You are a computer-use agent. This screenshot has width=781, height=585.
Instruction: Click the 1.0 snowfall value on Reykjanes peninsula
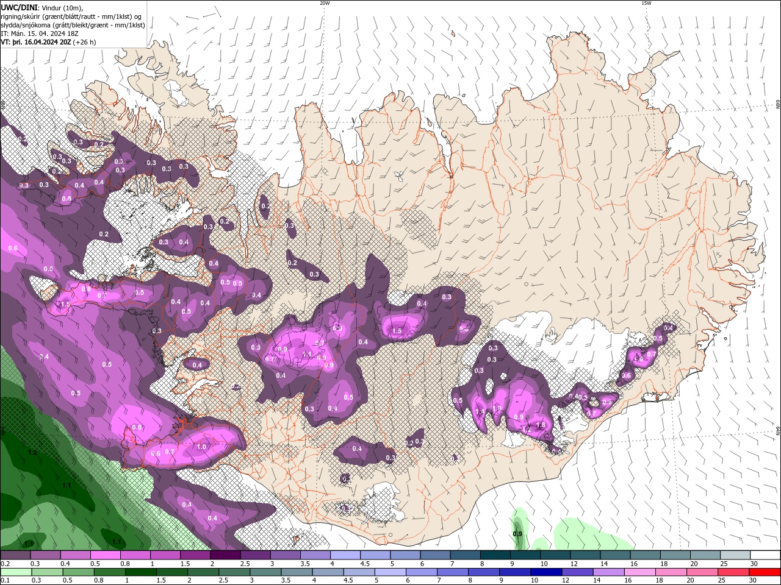[202, 447]
